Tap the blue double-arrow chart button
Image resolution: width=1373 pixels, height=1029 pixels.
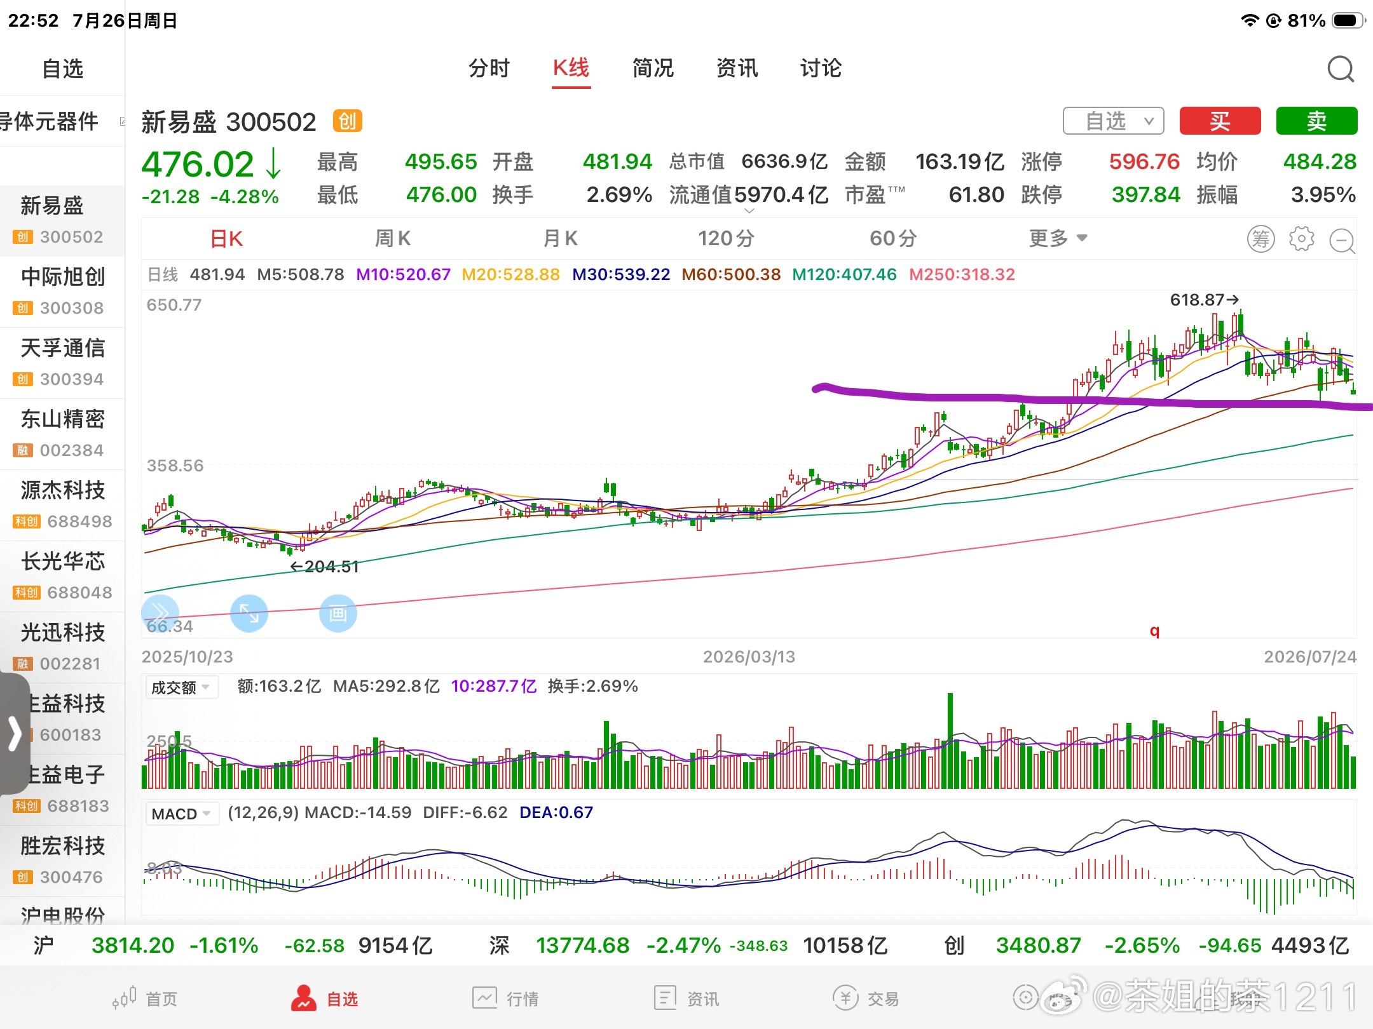pos(160,613)
